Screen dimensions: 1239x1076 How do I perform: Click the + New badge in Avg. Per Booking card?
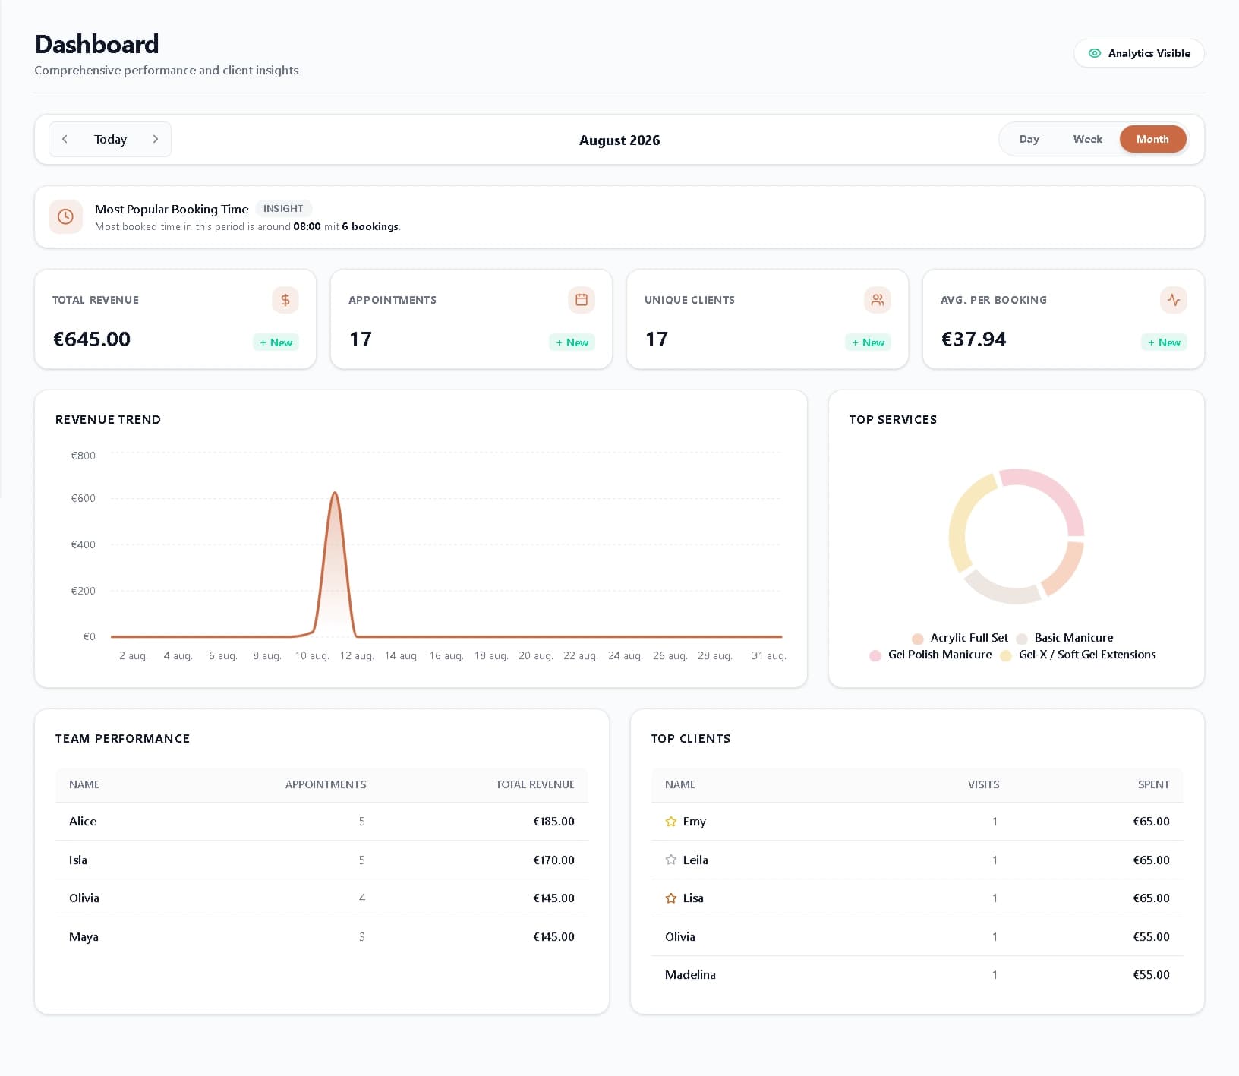click(1164, 342)
